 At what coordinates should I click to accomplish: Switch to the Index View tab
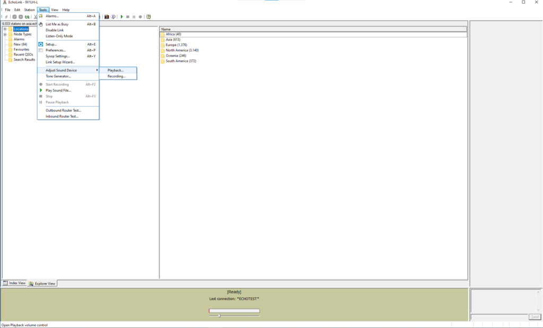click(14, 283)
